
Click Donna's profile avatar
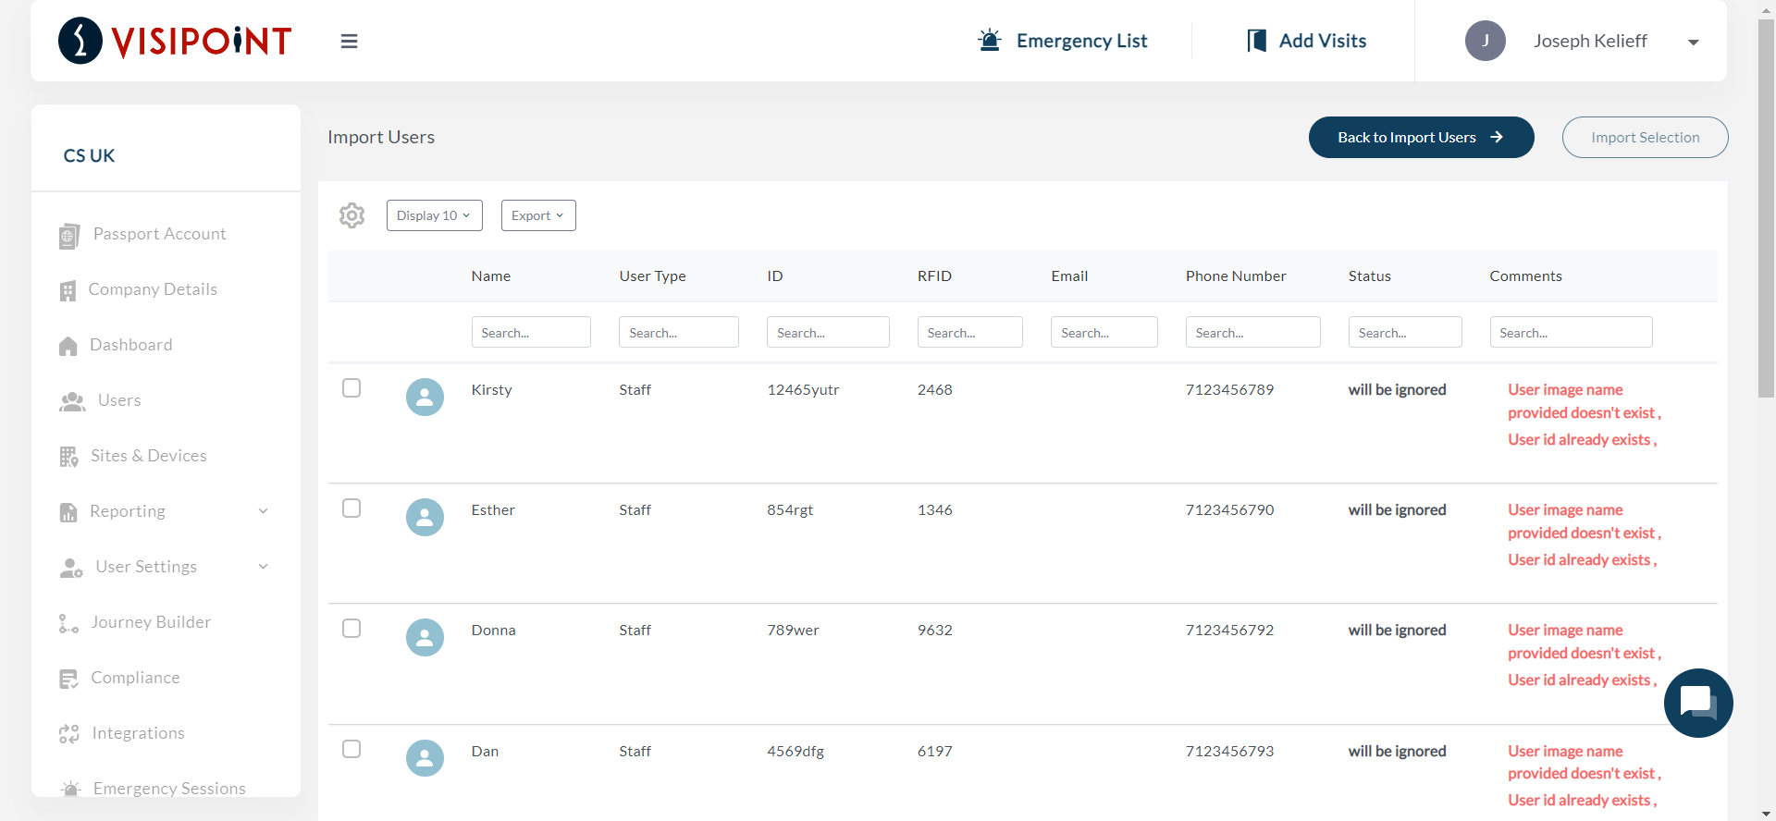point(425,637)
